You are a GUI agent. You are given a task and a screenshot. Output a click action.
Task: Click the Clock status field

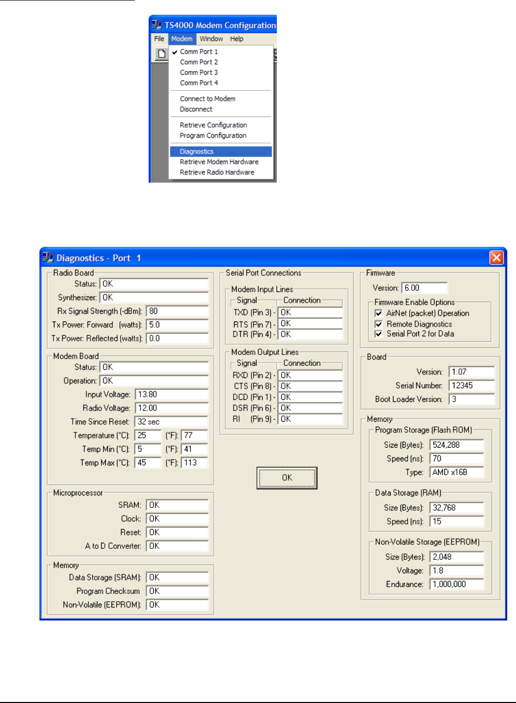point(178,519)
